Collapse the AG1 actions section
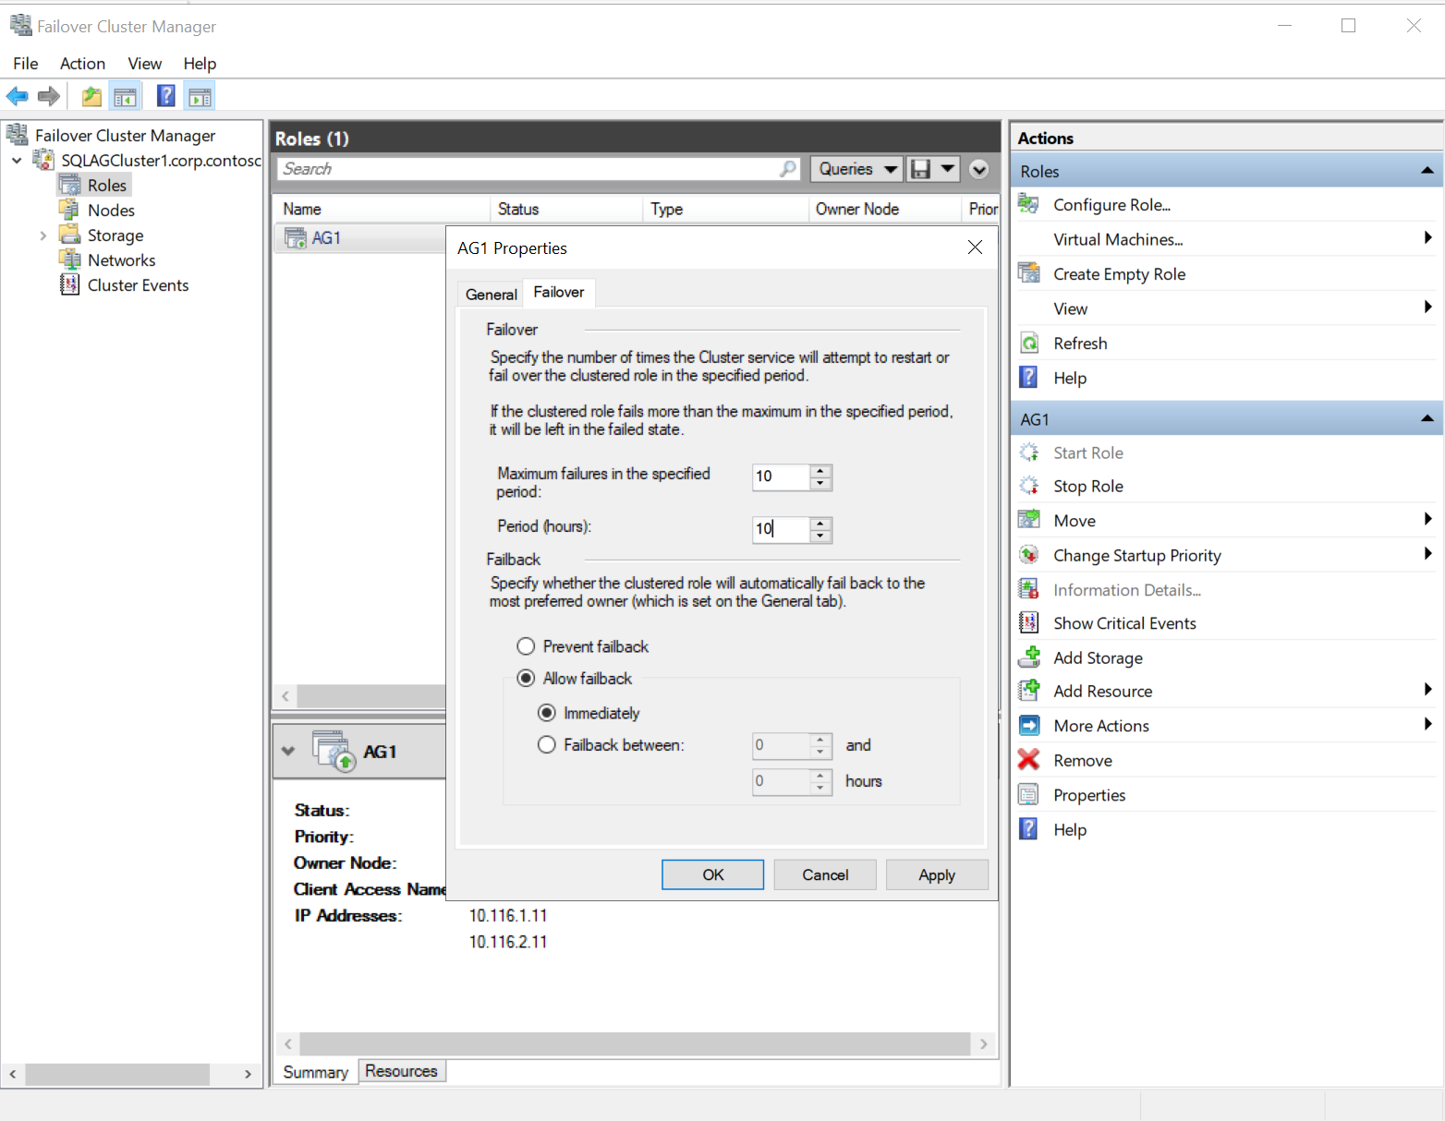The image size is (1445, 1121). (x=1427, y=419)
